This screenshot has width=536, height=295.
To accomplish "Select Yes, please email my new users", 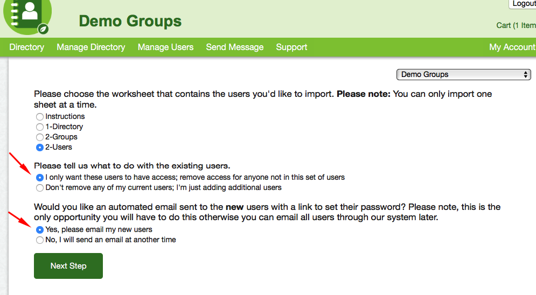I will coord(40,229).
